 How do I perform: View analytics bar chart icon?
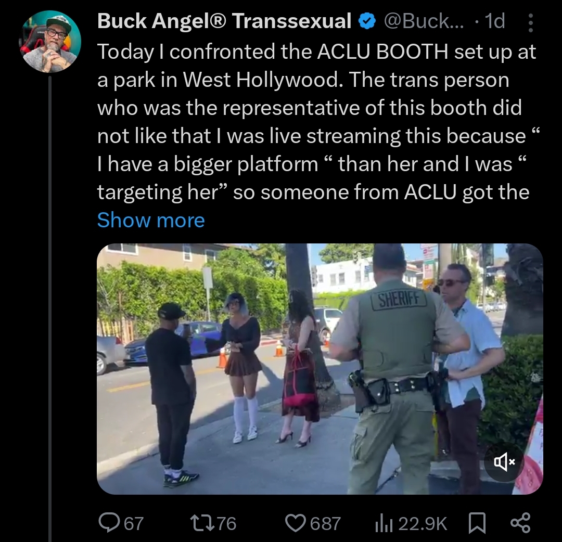[x=384, y=523]
